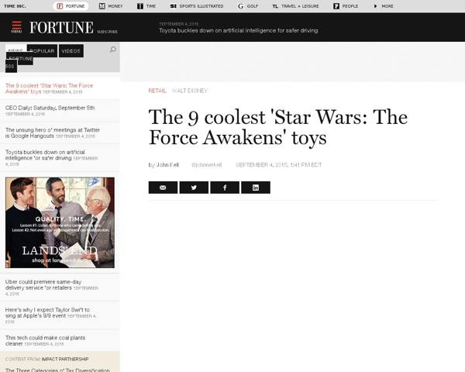The image size is (465, 372).
Task: Open the Walt Disney tag link
Action: point(189,91)
